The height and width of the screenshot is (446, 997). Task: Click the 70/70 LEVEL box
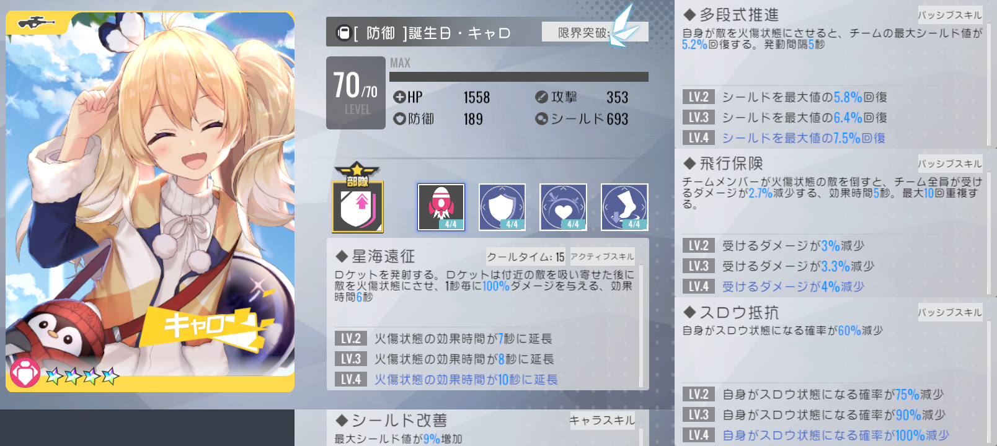coord(356,93)
